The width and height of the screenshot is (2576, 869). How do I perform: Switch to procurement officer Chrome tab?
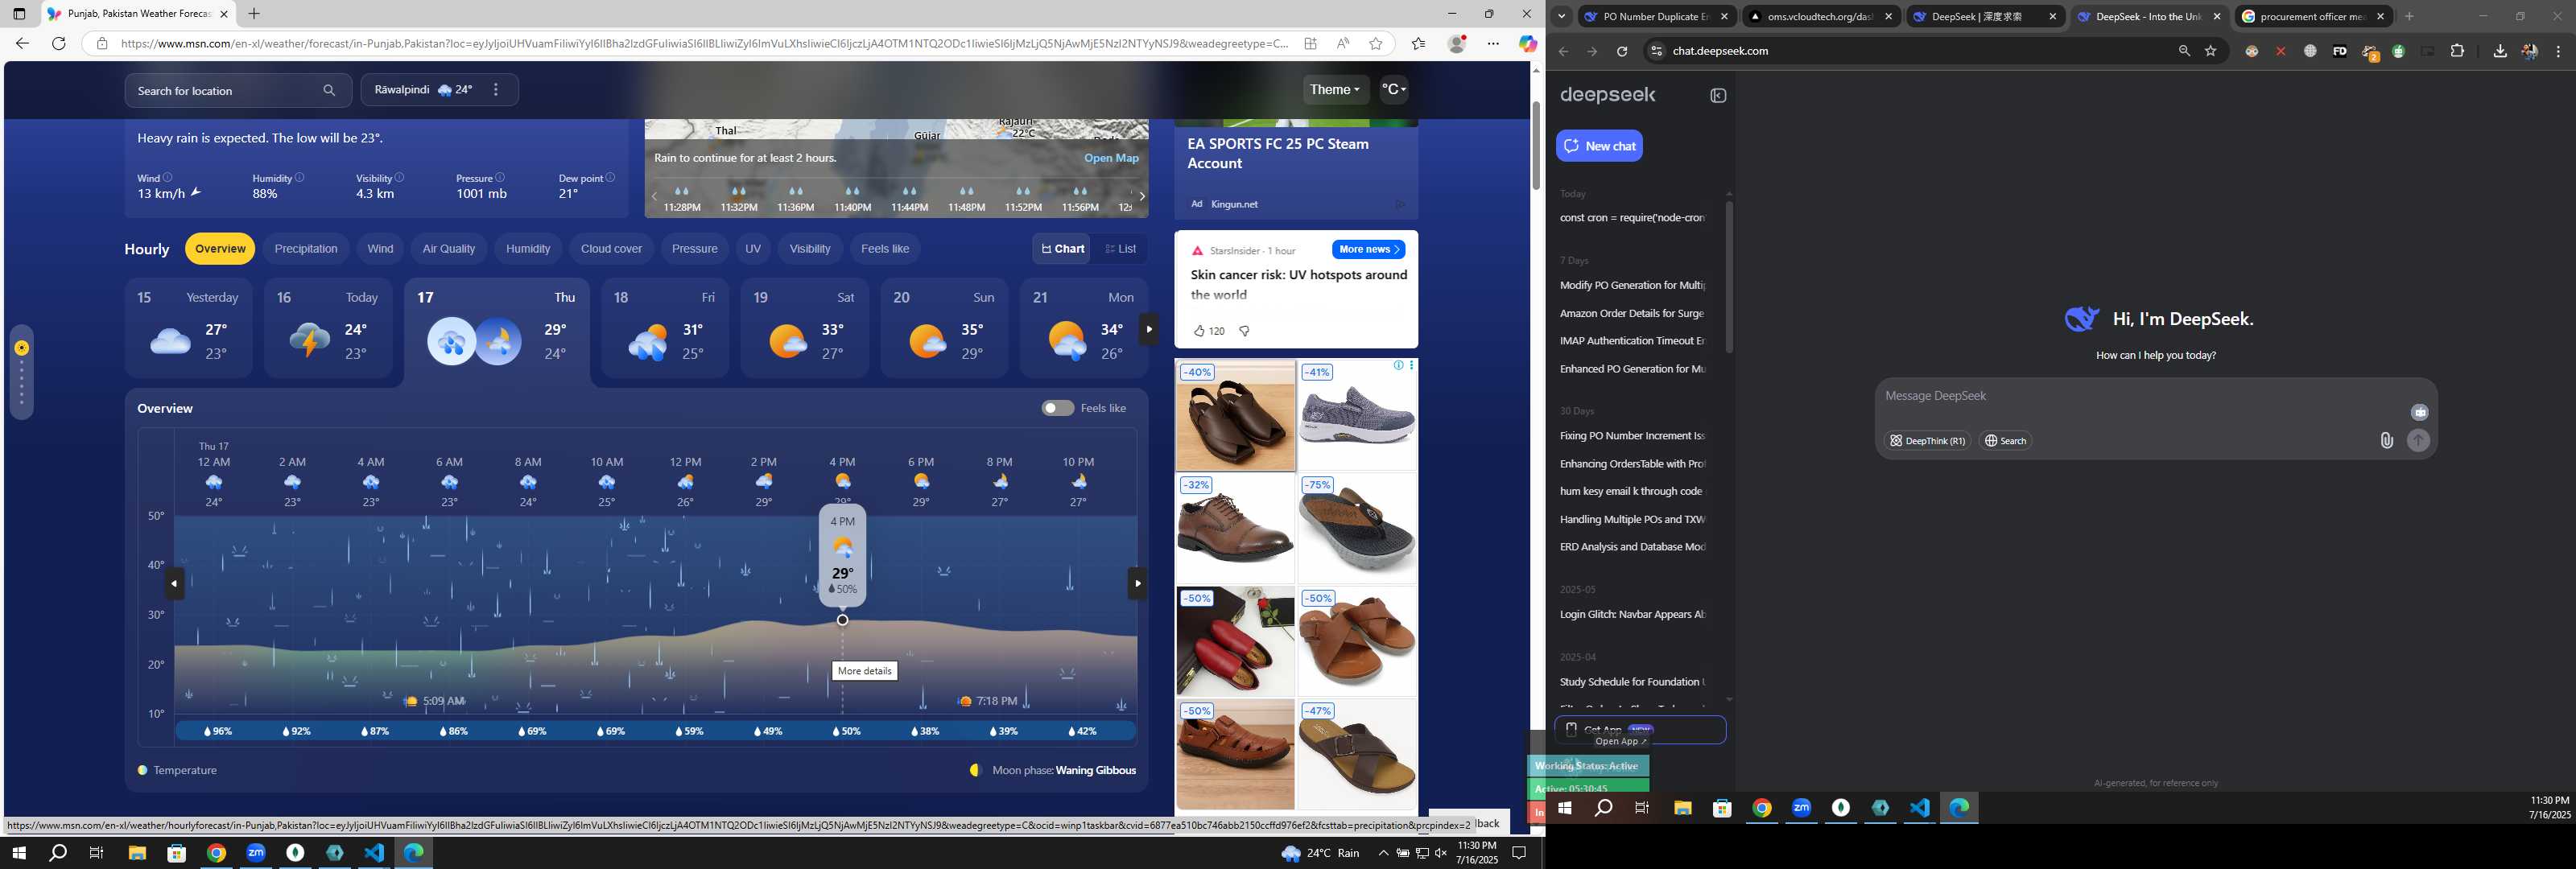[x=2313, y=17]
